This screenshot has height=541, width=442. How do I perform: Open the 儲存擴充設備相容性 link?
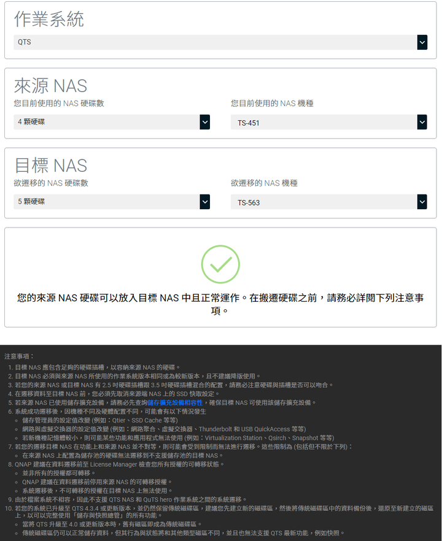pyautogui.click(x=175, y=402)
